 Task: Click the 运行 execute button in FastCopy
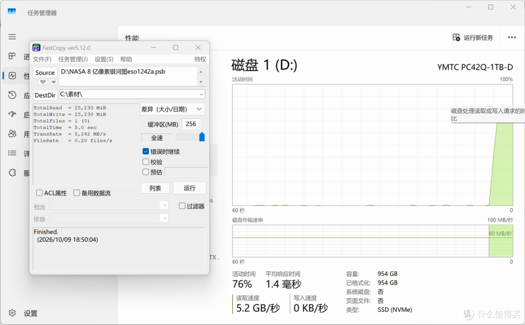pyautogui.click(x=190, y=188)
